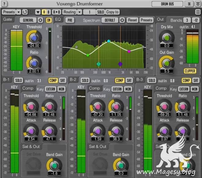
Task: Click the Routing button
Action: coord(69,12)
